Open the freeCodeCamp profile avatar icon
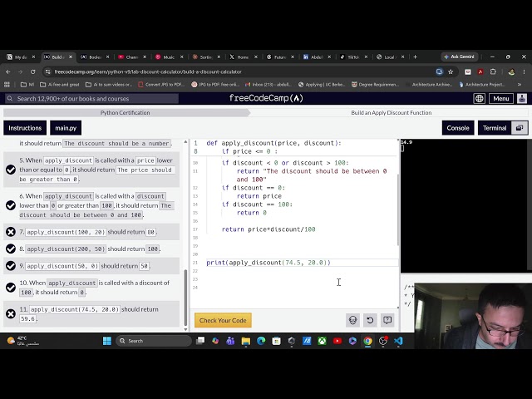The image size is (532, 399). pos(522,98)
